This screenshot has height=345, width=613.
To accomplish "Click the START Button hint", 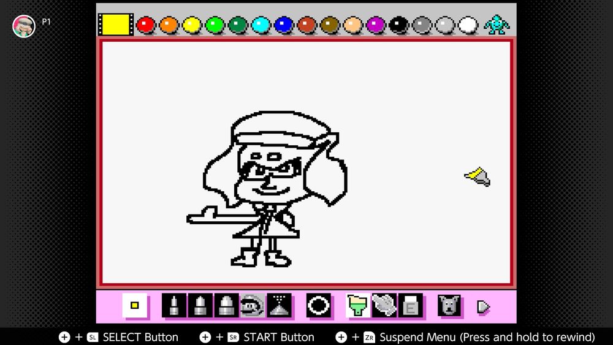I will 257,337.
